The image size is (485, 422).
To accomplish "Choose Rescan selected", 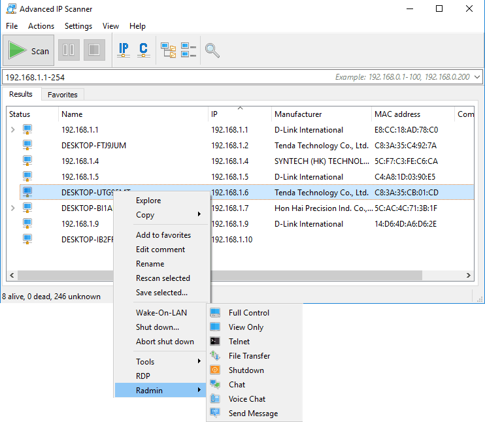I will point(161,278).
